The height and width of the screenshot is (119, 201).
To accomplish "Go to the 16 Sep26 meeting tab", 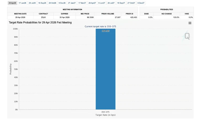I will coord(42,3).
